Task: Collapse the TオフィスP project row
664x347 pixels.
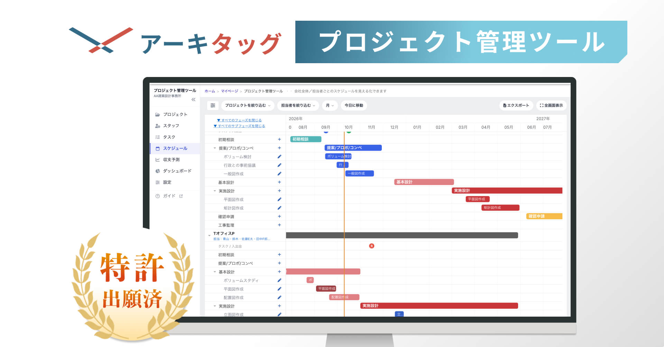Action: click(x=209, y=235)
